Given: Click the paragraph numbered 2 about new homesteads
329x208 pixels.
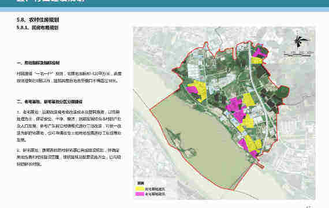Looking at the screenshot, I should 69,157.
